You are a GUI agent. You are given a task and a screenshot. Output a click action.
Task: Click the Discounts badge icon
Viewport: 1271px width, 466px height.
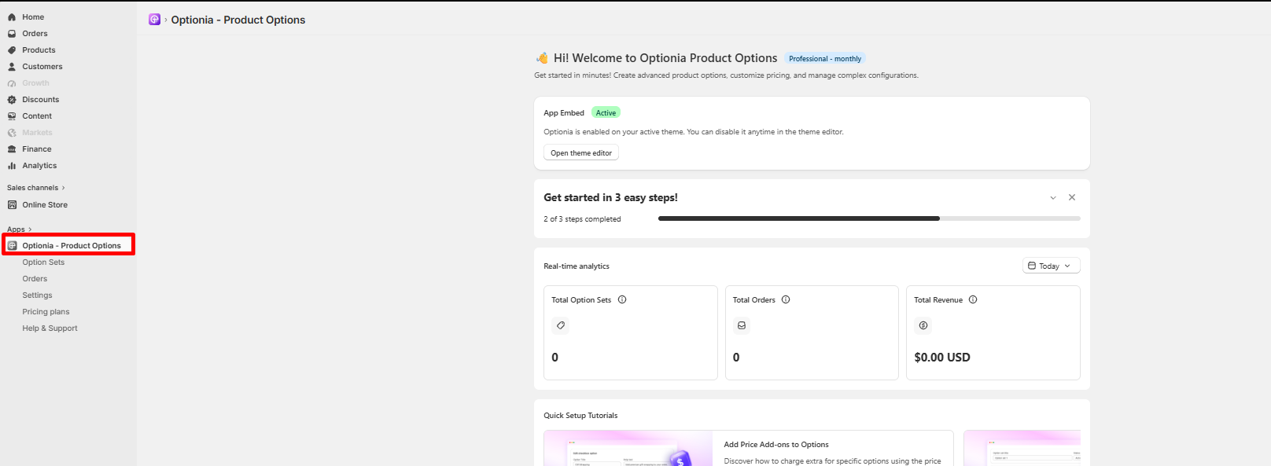tap(12, 100)
